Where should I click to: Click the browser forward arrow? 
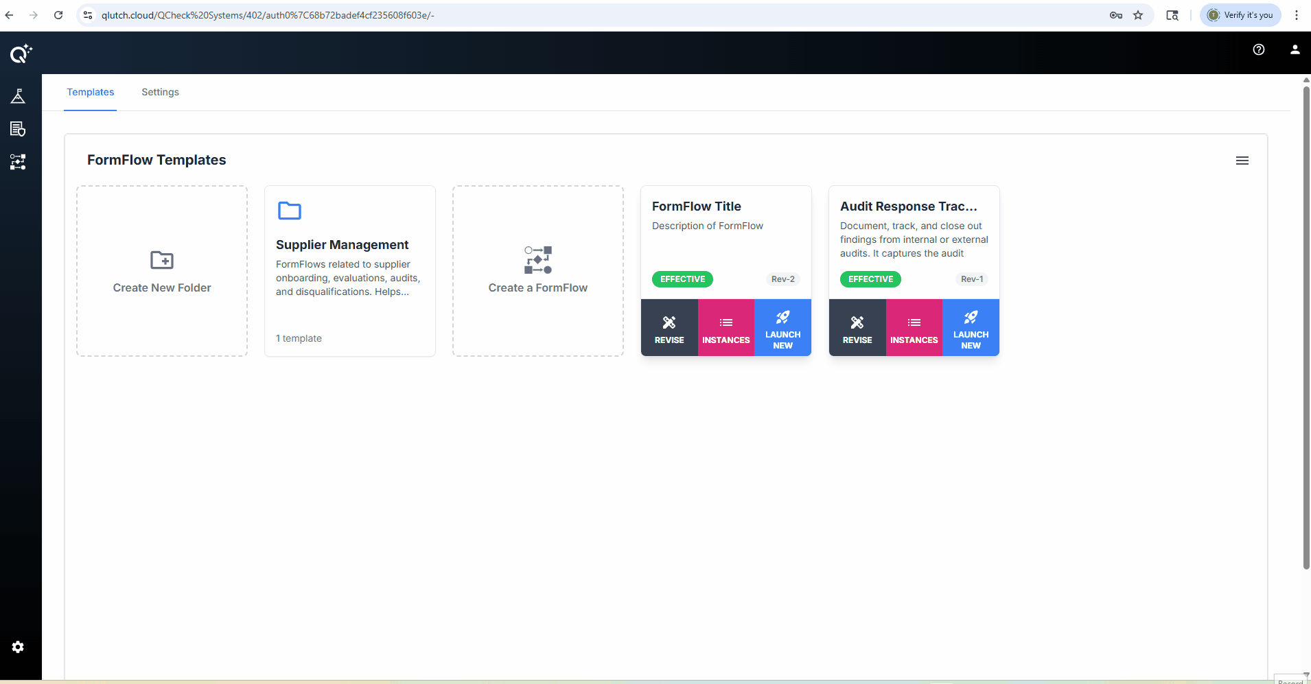coord(33,15)
